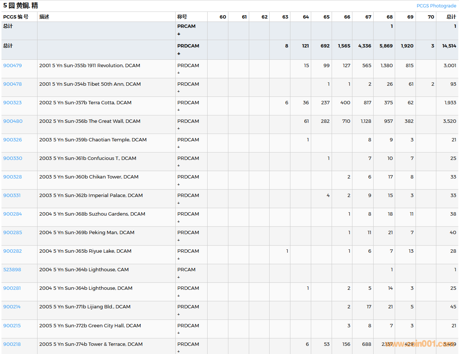Image resolution: width=459 pixels, height=354 pixels.
Task: Expand plus for Terra Cotta row
Action: pos(179,110)
